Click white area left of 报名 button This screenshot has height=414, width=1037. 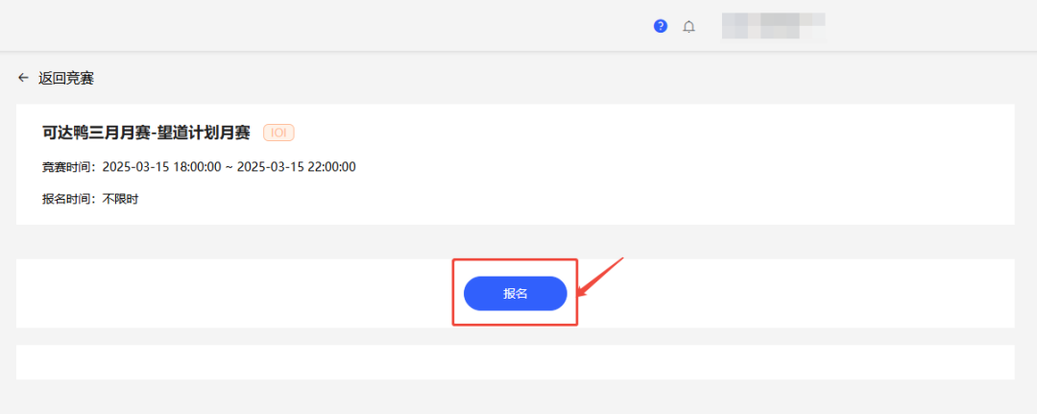click(x=231, y=294)
